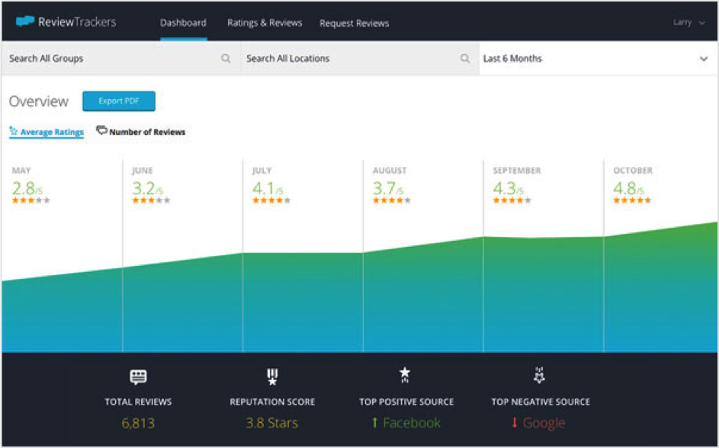
Task: Click the Top Negative Source icon
Action: coord(539,375)
